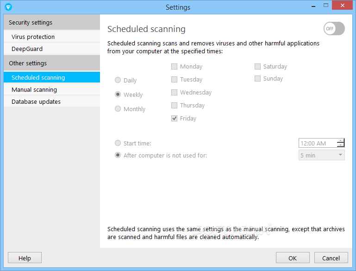The height and width of the screenshot is (271, 356).
Task: Open Virus protection settings page
Action: pos(52,37)
